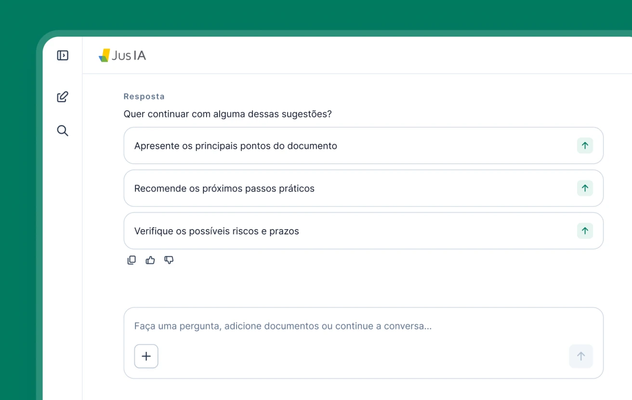Like the response with thumbs up
The height and width of the screenshot is (400, 632).
[150, 260]
